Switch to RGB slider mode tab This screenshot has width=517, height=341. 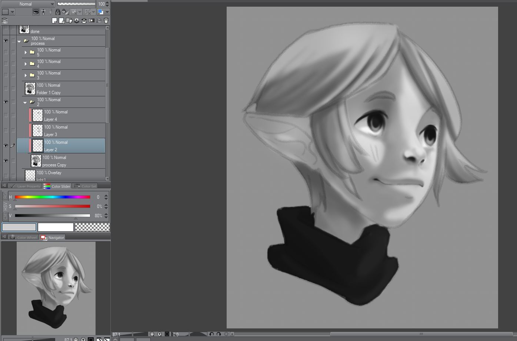pos(5,195)
